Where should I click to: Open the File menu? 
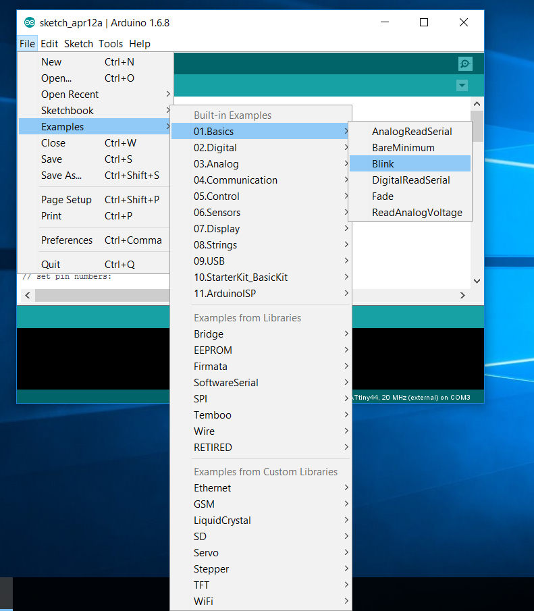27,44
